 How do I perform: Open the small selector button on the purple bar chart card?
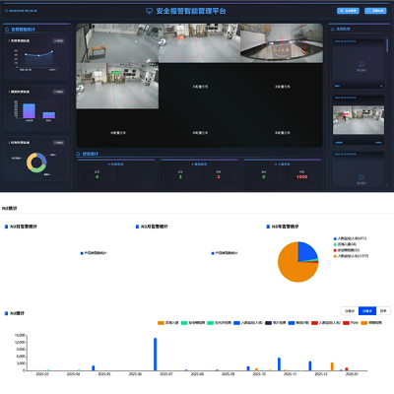(59, 92)
